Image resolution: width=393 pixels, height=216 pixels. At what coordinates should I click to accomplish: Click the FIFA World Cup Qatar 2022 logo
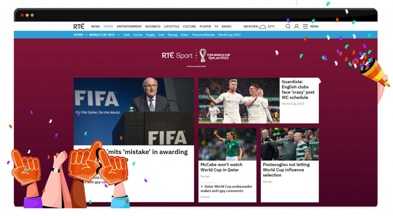[x=215, y=56]
